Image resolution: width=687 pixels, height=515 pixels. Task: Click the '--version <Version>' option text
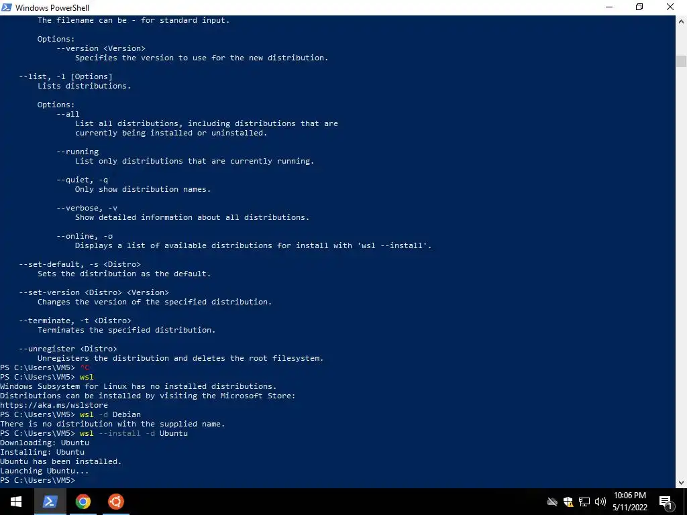click(101, 48)
